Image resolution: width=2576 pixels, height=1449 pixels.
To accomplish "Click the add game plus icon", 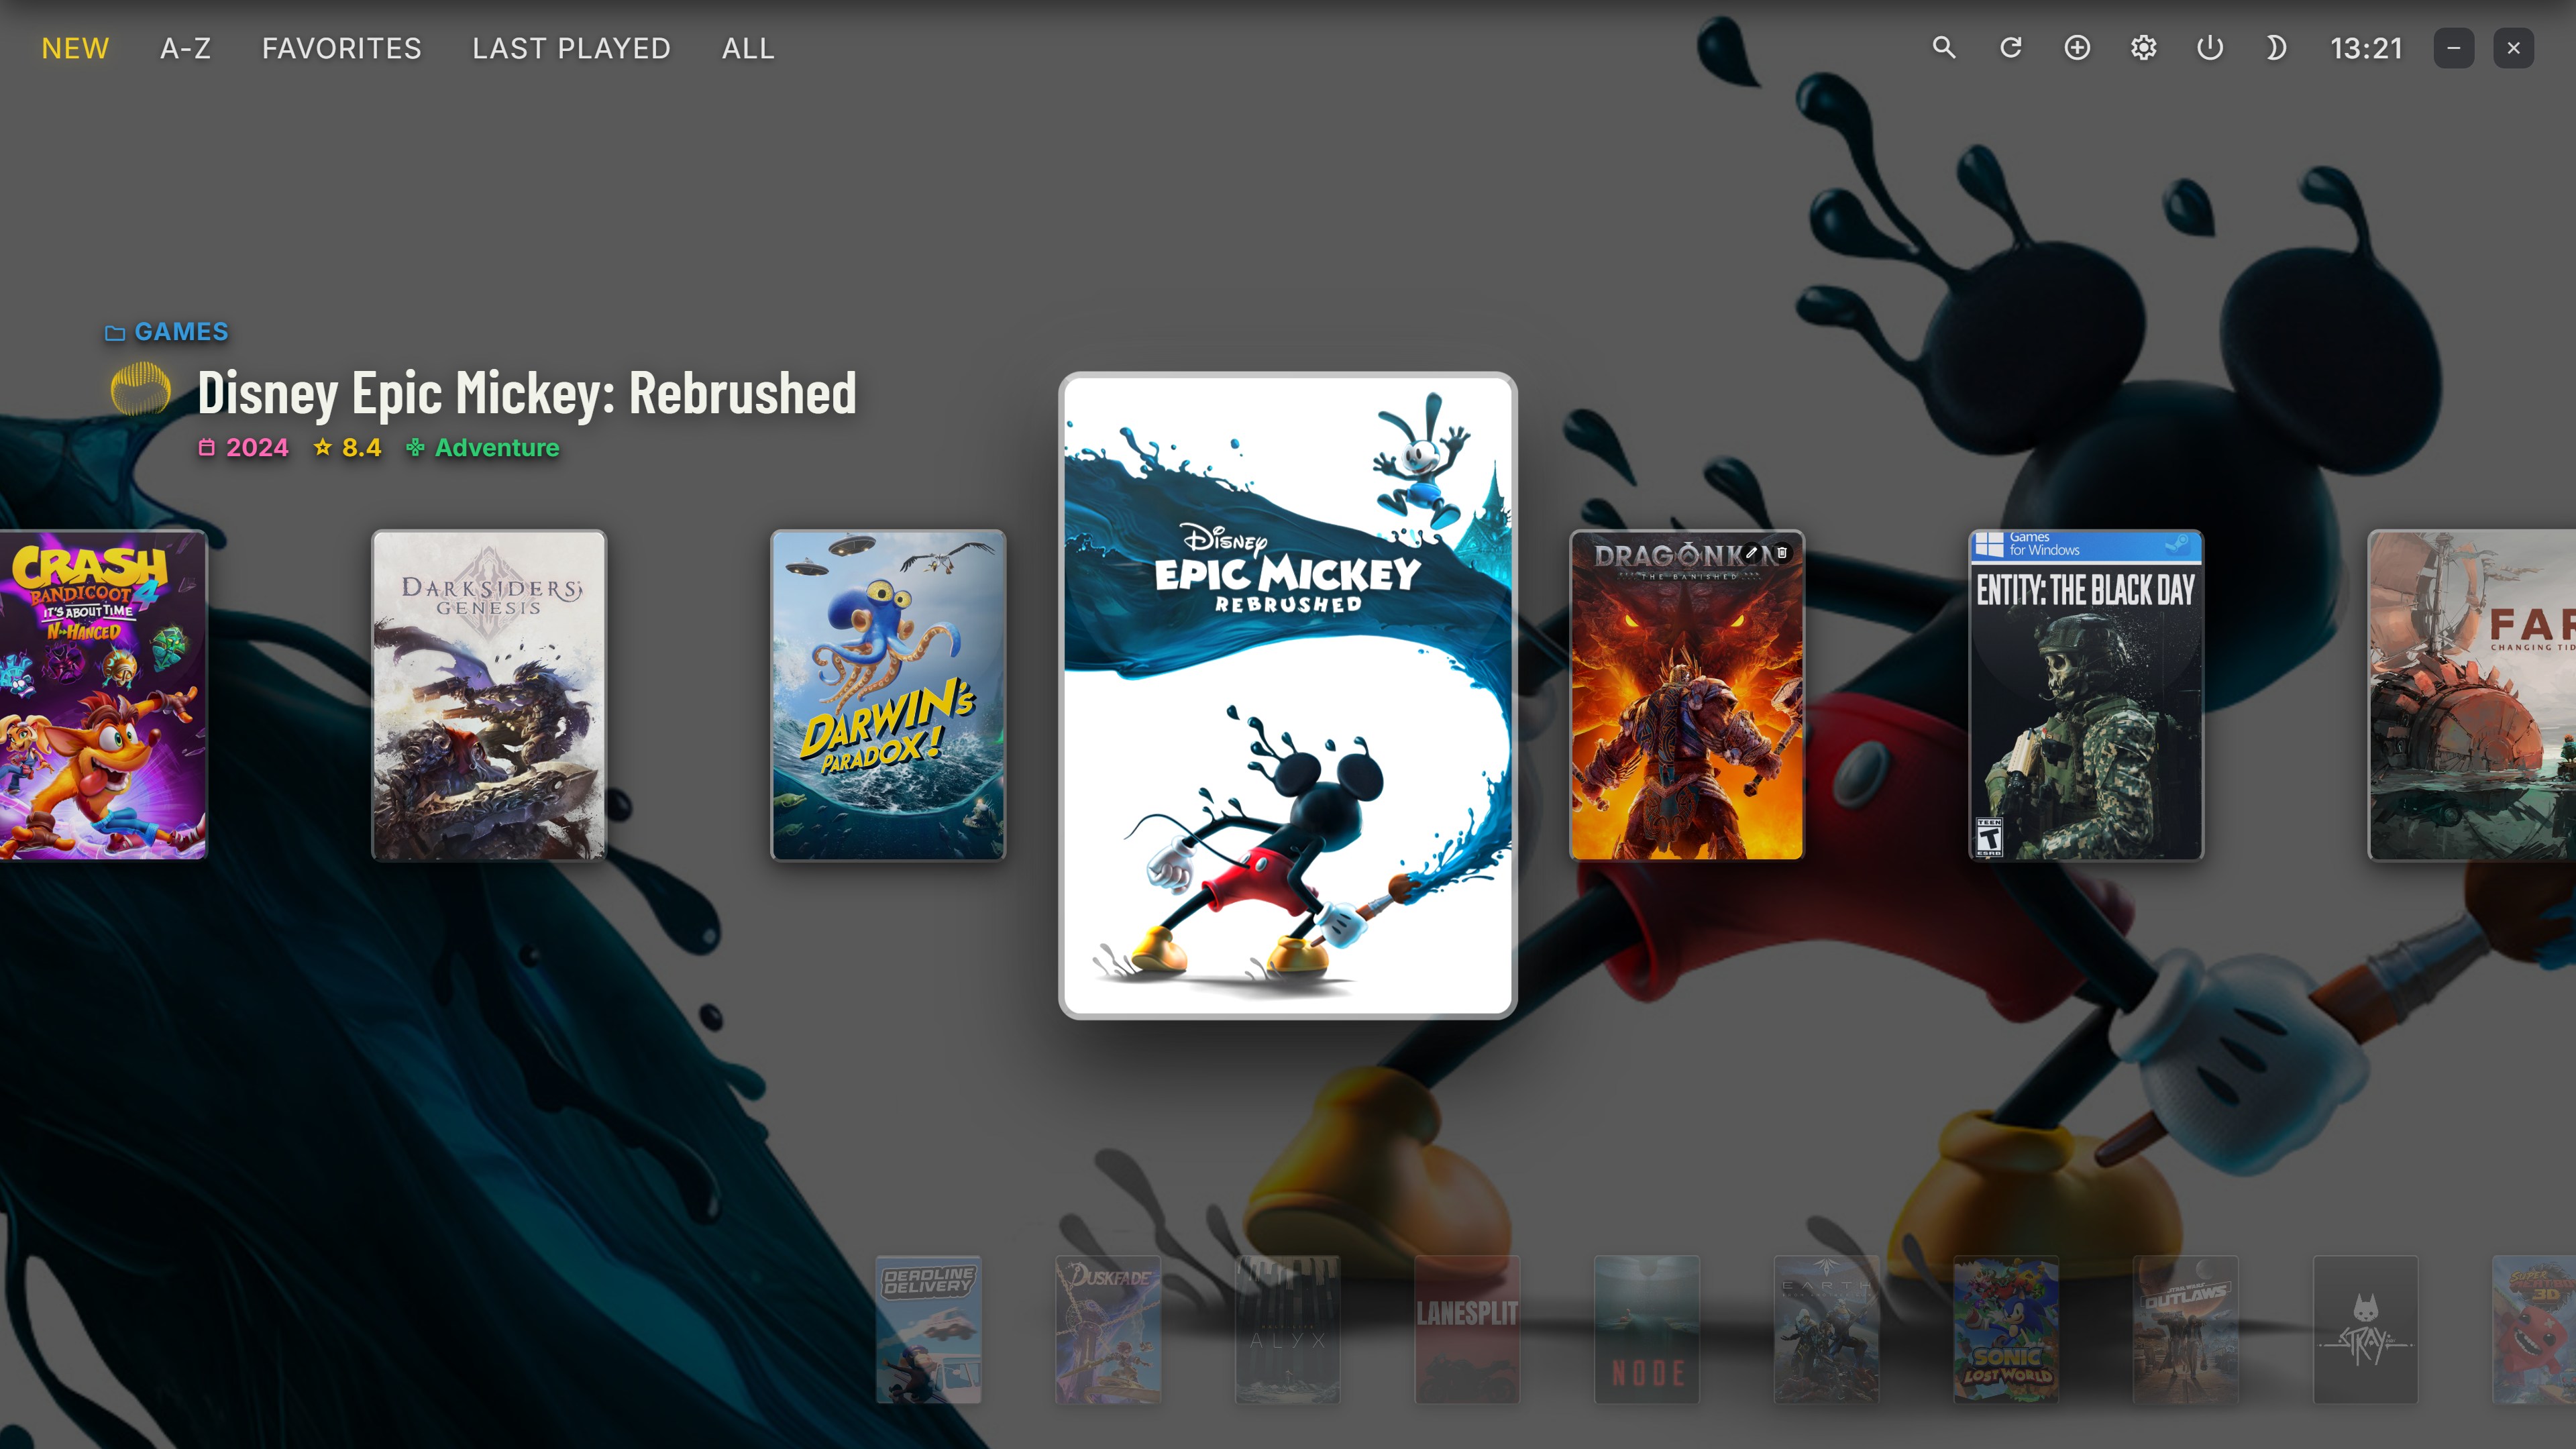I will tap(2077, 48).
